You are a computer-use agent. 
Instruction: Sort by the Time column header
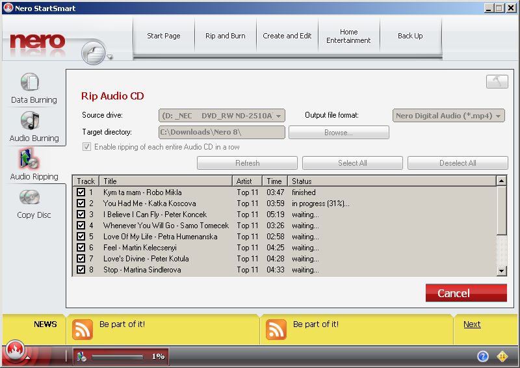pos(275,181)
